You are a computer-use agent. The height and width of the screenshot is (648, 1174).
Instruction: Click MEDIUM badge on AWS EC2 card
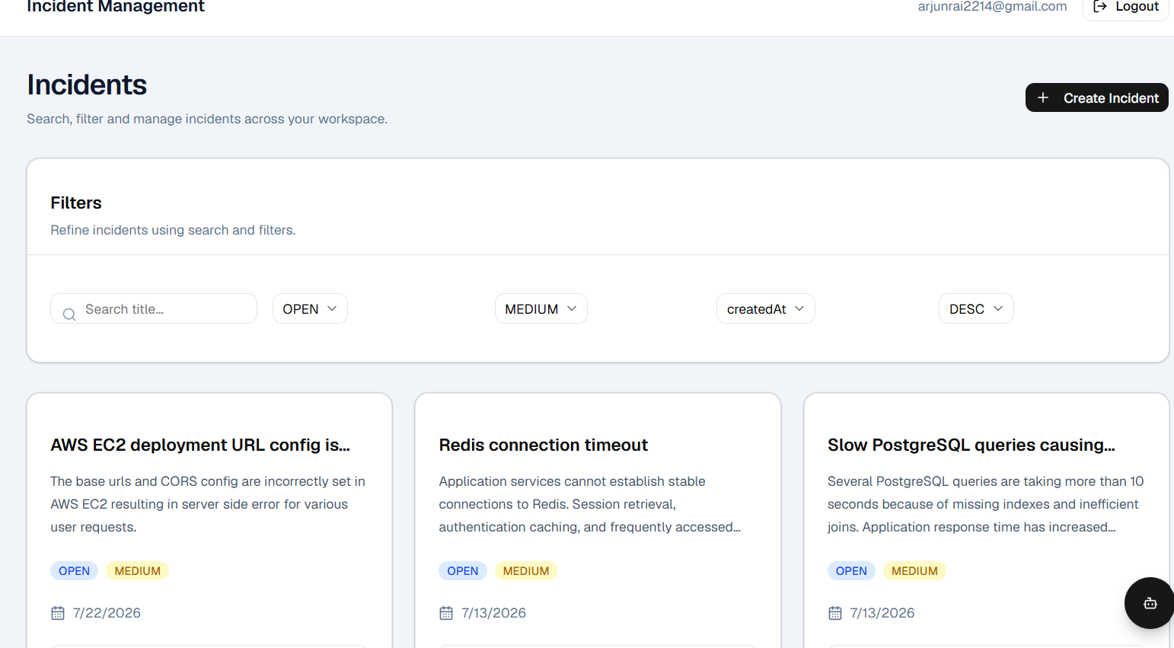138,571
